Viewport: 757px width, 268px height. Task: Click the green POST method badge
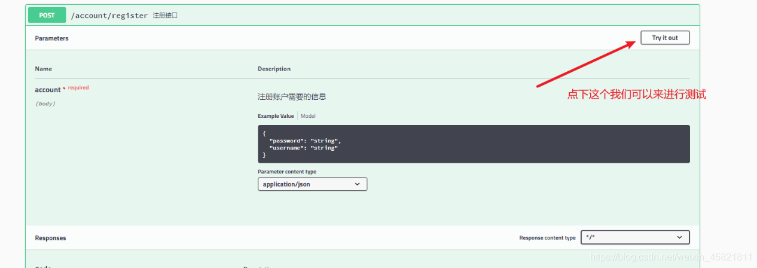point(47,16)
